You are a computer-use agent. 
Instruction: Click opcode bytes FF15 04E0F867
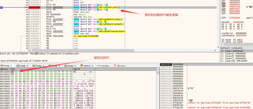pos(55,7)
